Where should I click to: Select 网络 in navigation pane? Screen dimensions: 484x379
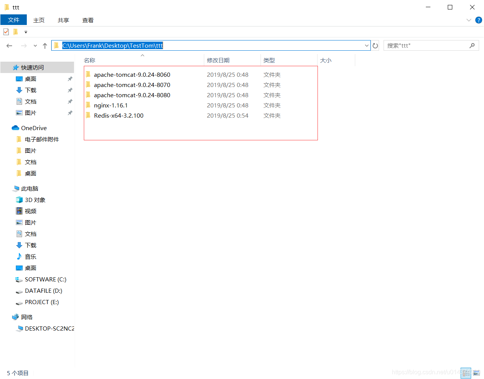[26, 317]
